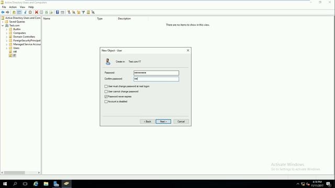This screenshot has width=335, height=188.
Task: Click the Forward arrow in the toolbar
Action: pyautogui.click(x=7, y=13)
